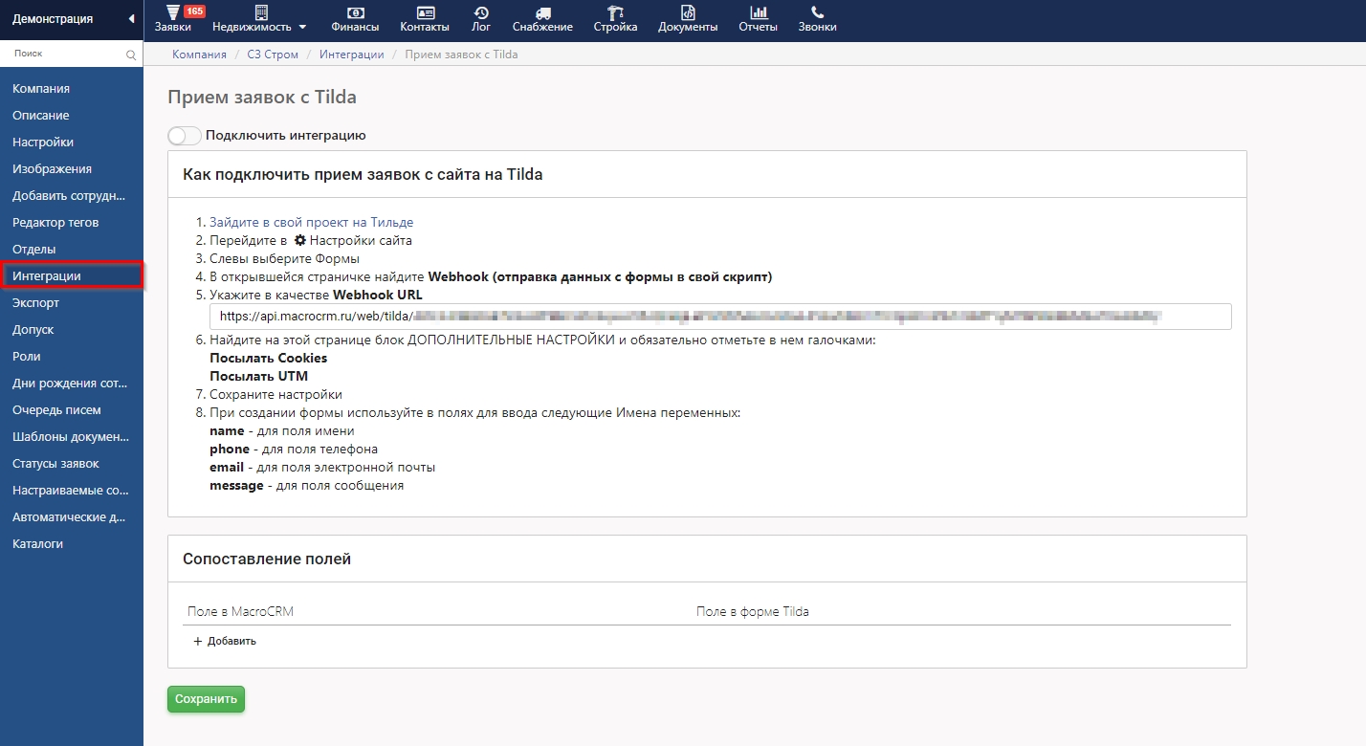The height and width of the screenshot is (746, 1366).
Task: Select Интеграции in the sidebar
Action: pyautogui.click(x=72, y=275)
